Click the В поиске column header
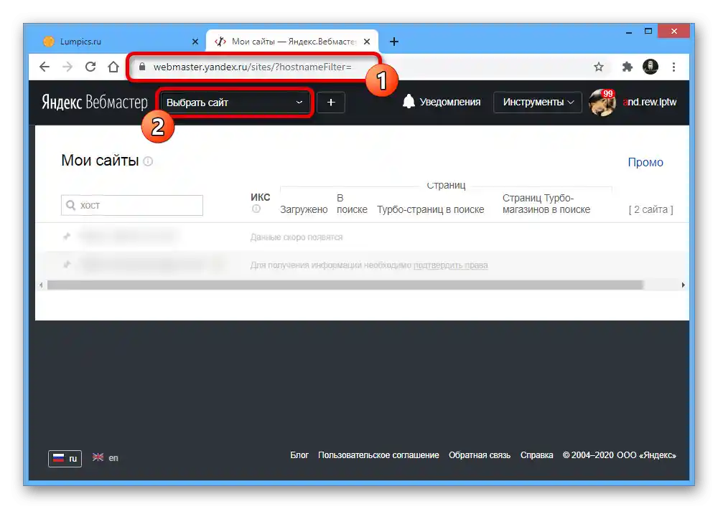 (x=352, y=204)
